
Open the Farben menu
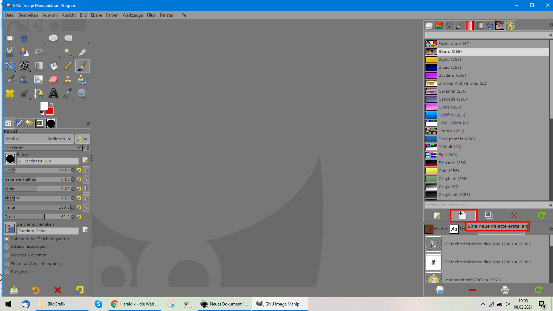112,15
